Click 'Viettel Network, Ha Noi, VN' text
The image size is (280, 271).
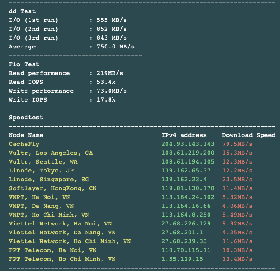click(60, 224)
